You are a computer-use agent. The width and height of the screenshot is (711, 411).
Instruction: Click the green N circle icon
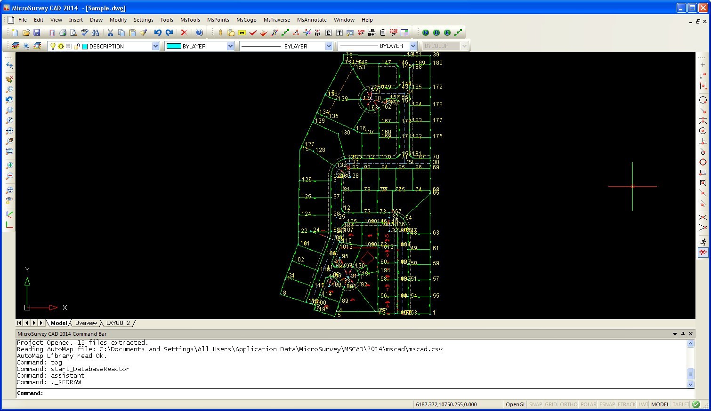[426, 32]
